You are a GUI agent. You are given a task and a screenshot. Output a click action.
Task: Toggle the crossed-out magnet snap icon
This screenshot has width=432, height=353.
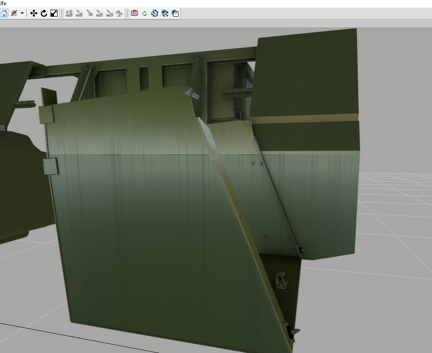click(14, 13)
